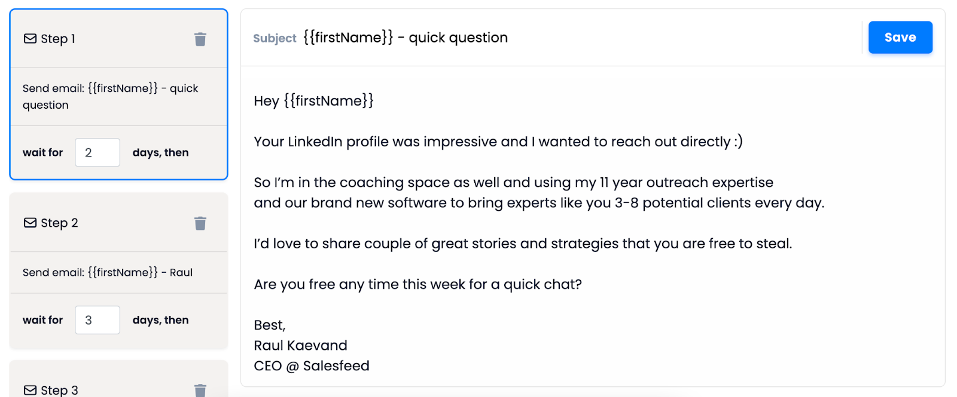Click the greeting line 'Hey {{firstName}}'
The height and width of the screenshot is (397, 957).
[313, 100]
